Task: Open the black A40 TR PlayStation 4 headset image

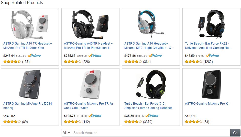Action: (90, 24)
